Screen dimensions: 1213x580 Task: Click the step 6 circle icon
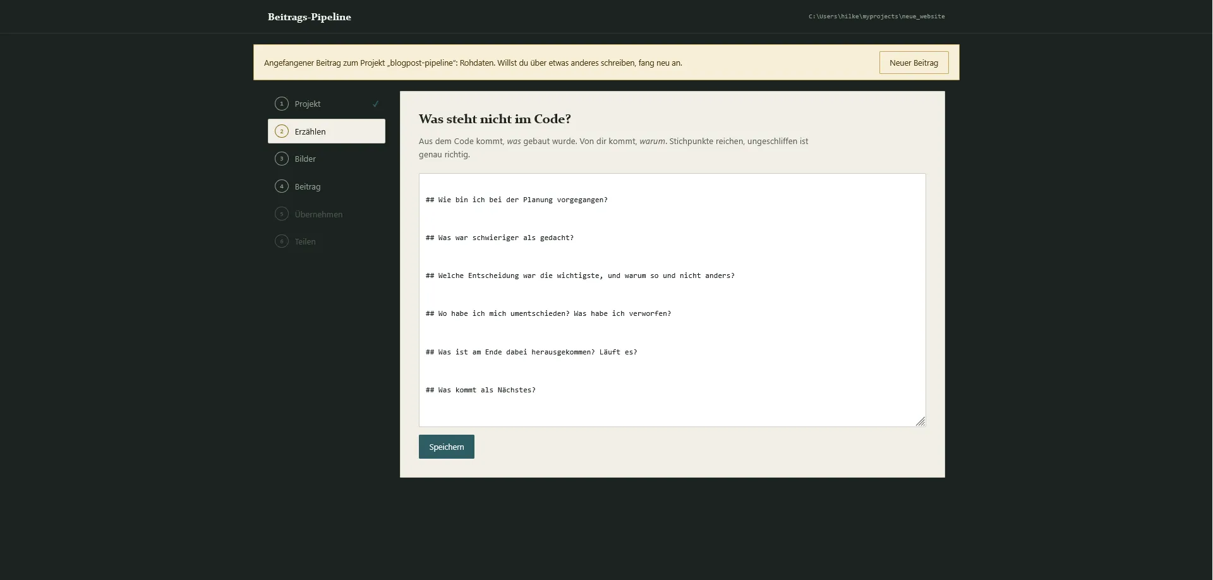(282, 241)
